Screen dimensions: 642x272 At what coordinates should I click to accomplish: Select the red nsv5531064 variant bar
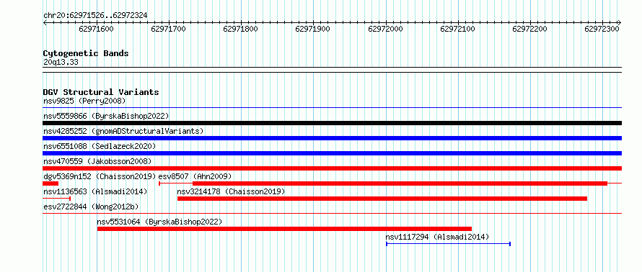tap(284, 229)
